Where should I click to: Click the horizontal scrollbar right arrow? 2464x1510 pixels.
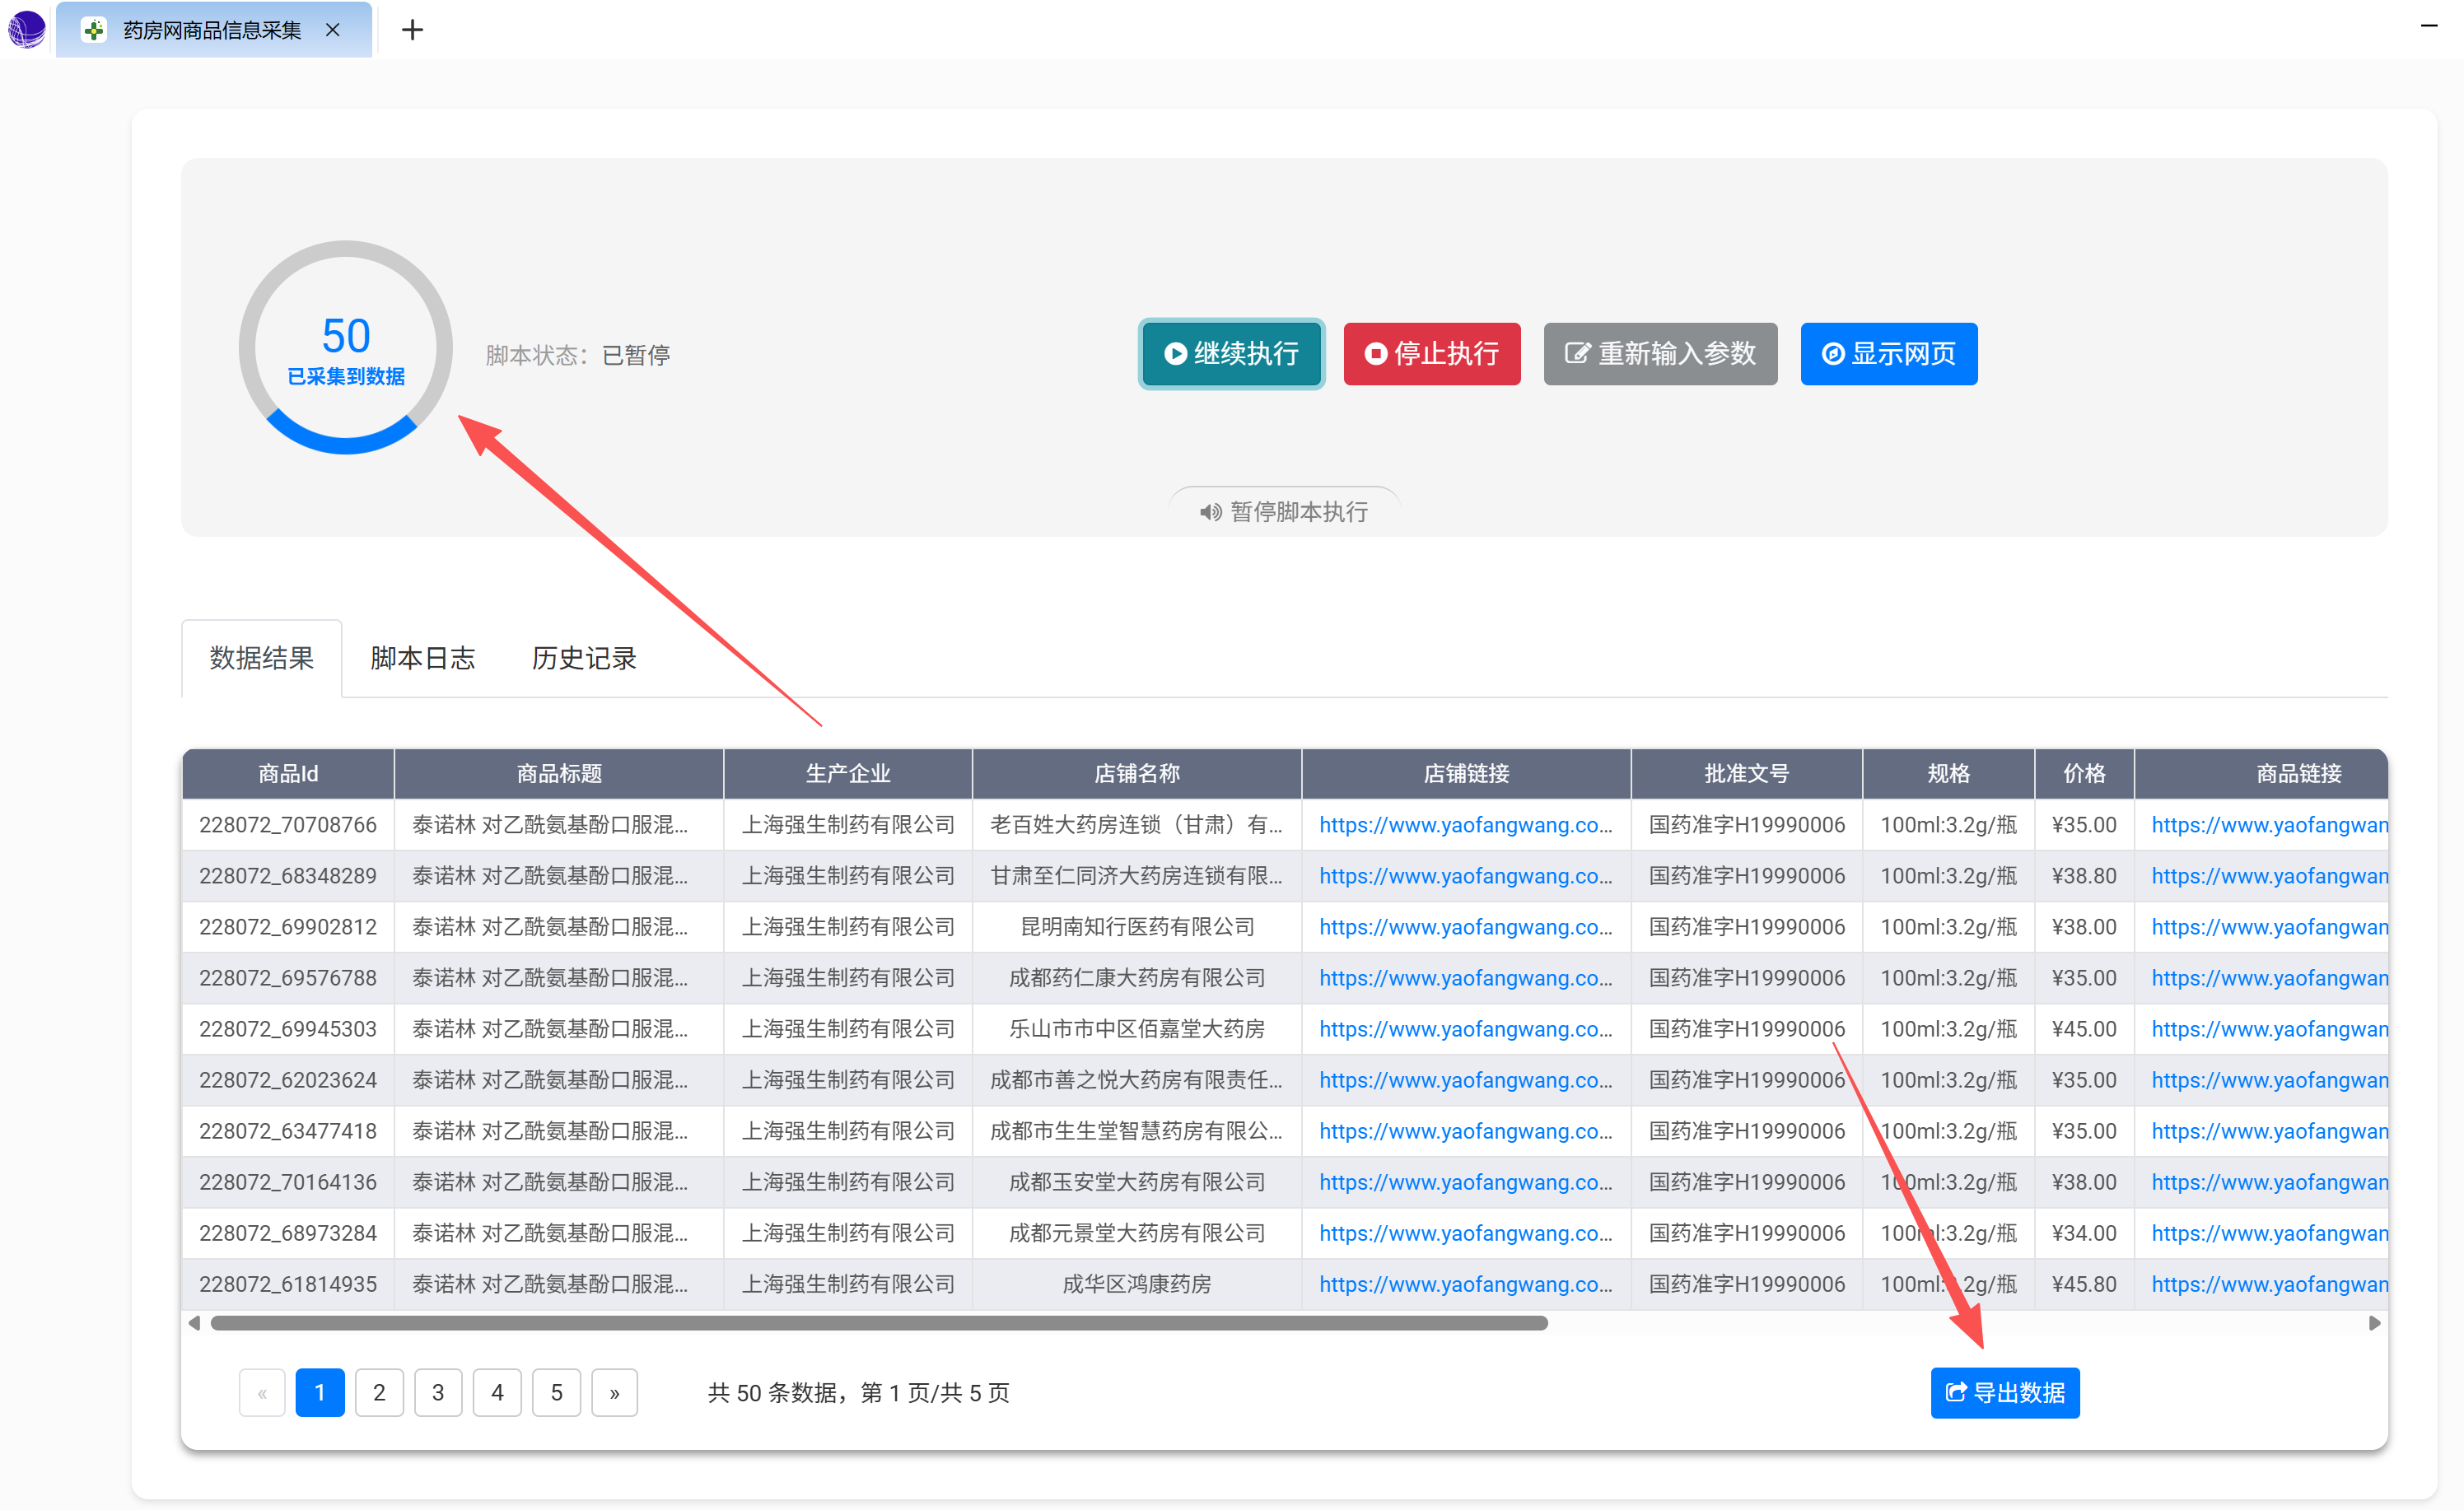click(x=2374, y=1323)
